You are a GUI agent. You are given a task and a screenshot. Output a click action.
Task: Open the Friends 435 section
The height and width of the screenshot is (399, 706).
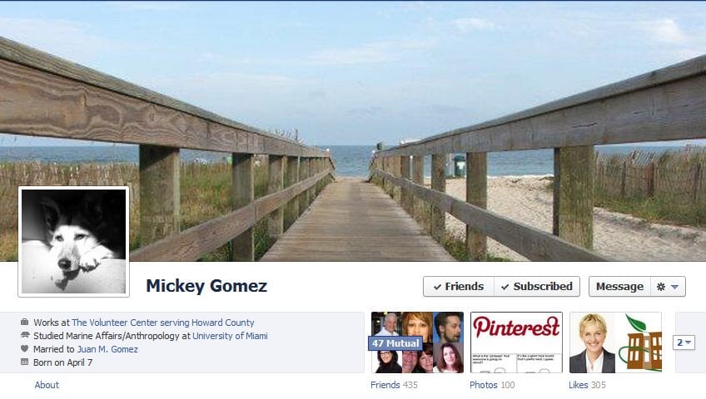394,385
